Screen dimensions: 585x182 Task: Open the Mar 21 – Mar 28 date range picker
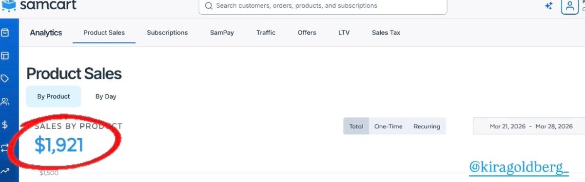coord(529,126)
